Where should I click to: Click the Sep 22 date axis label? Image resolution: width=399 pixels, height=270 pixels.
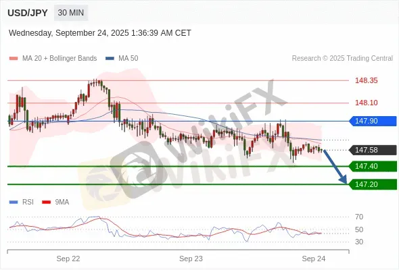point(68,259)
